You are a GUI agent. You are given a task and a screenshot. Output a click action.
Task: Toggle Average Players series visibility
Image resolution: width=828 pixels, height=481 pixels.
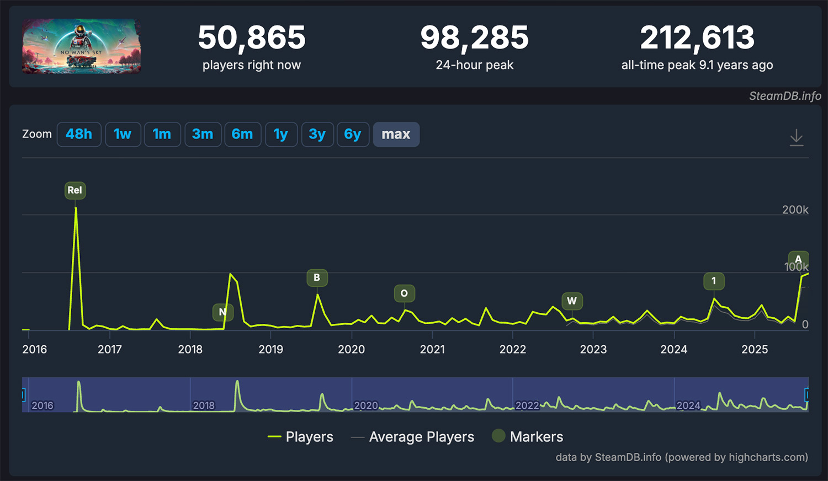pos(413,437)
